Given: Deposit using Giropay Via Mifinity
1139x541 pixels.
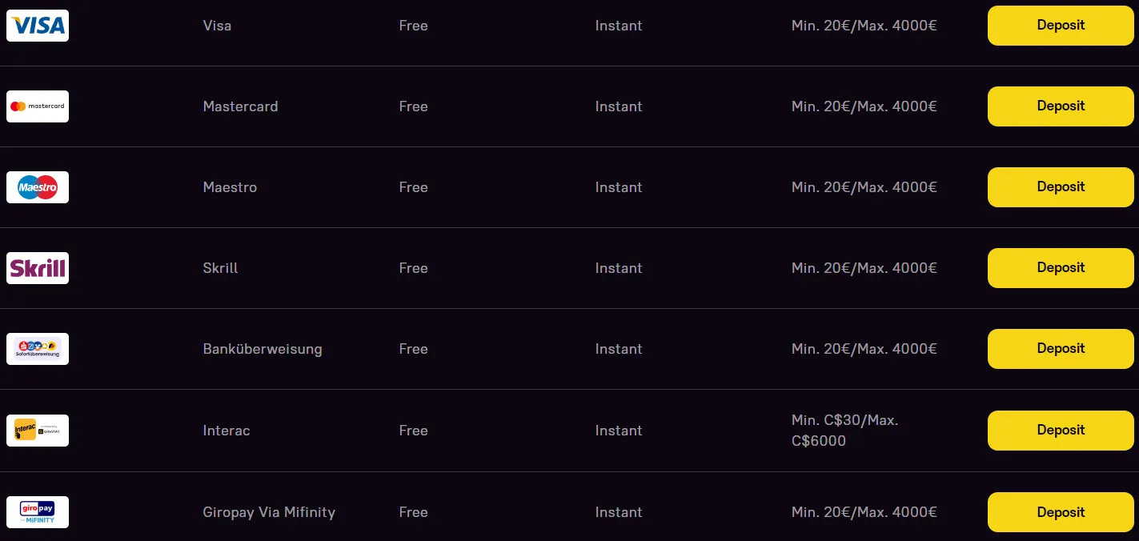Looking at the screenshot, I should tap(1060, 512).
